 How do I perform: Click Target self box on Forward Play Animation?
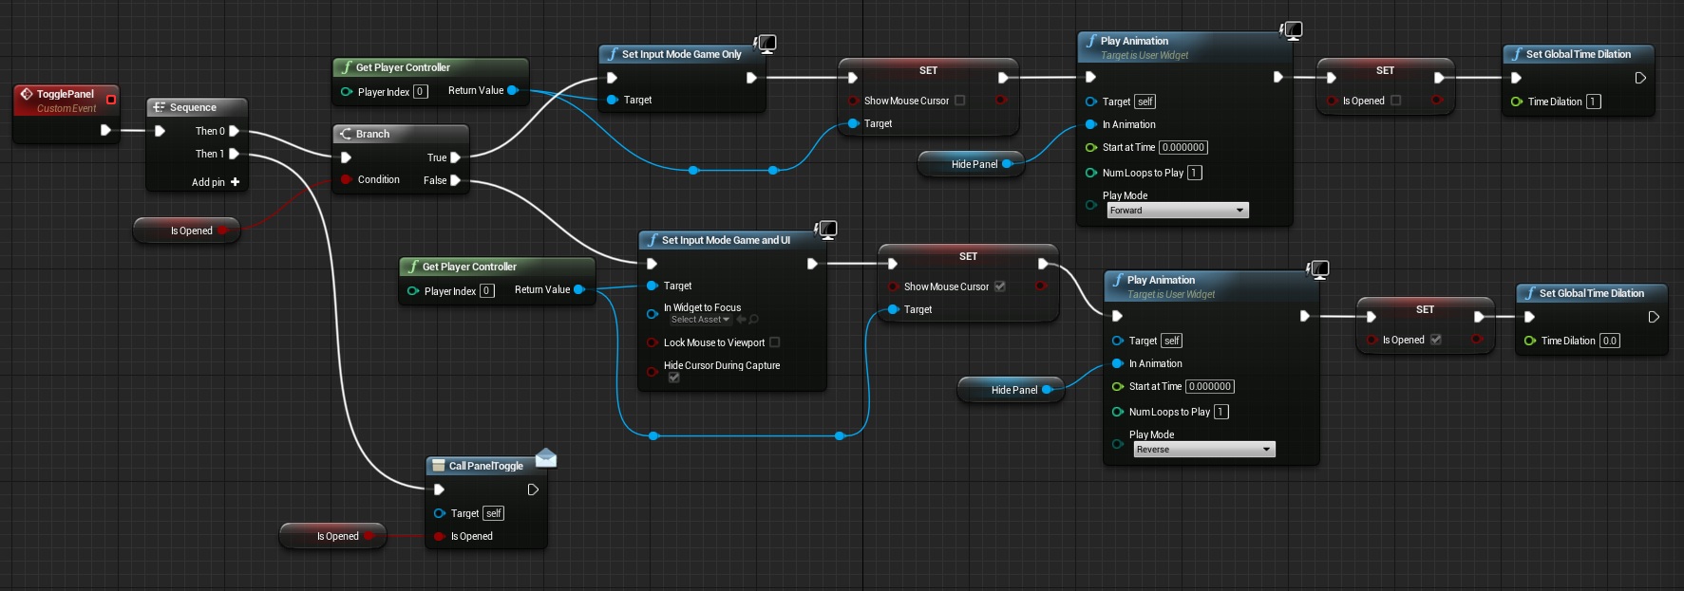click(x=1145, y=102)
